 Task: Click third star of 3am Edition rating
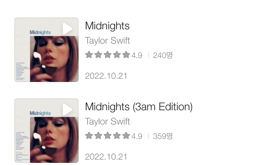tap(108, 136)
